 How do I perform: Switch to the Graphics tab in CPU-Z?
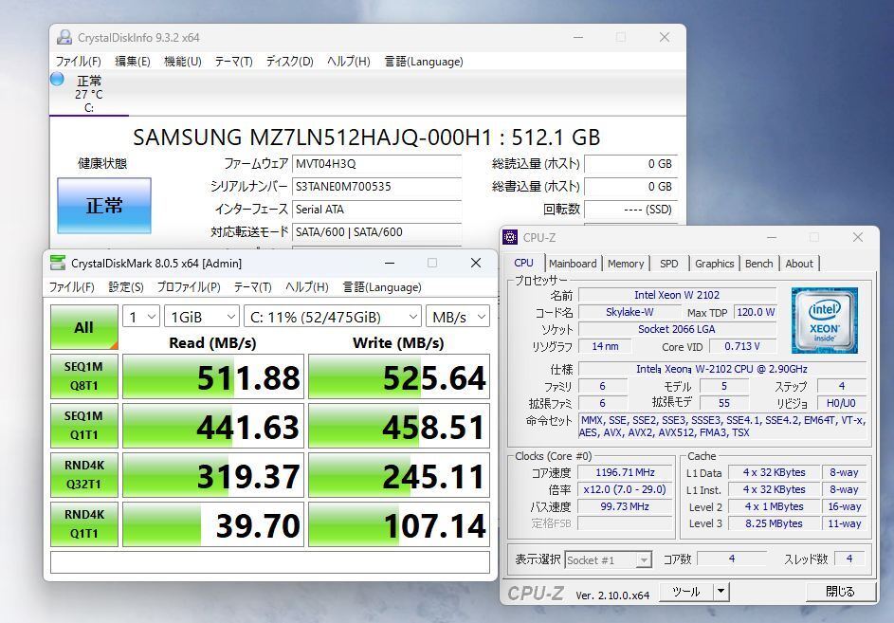tap(715, 264)
